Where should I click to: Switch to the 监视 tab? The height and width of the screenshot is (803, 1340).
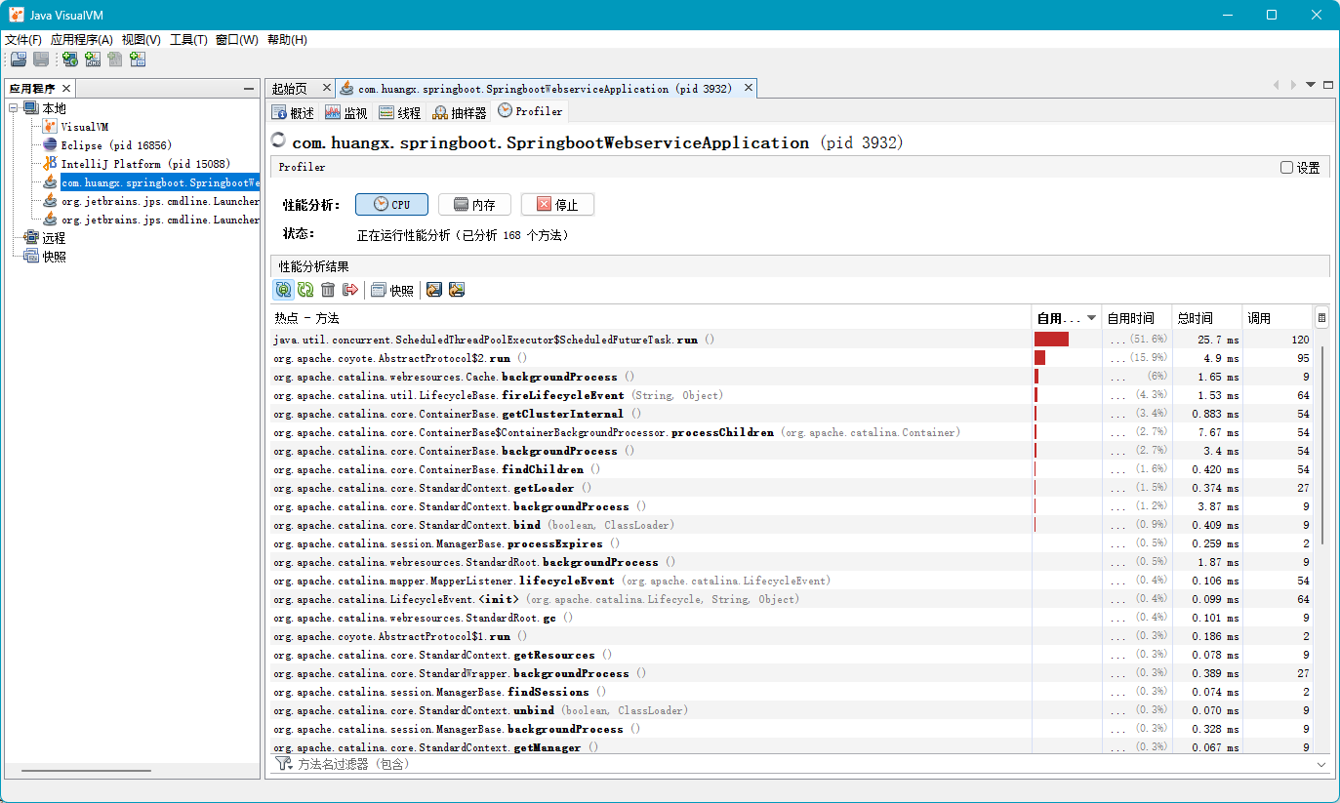pos(345,113)
